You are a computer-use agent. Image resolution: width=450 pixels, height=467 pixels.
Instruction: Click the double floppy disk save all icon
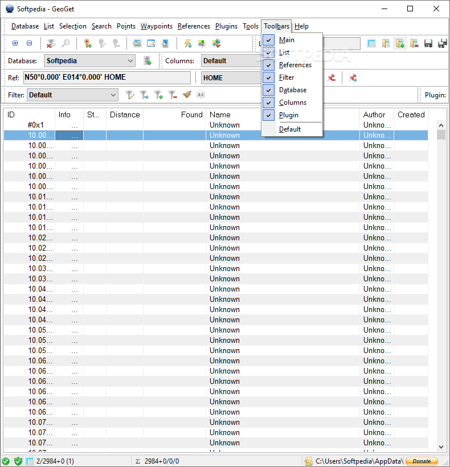click(443, 43)
